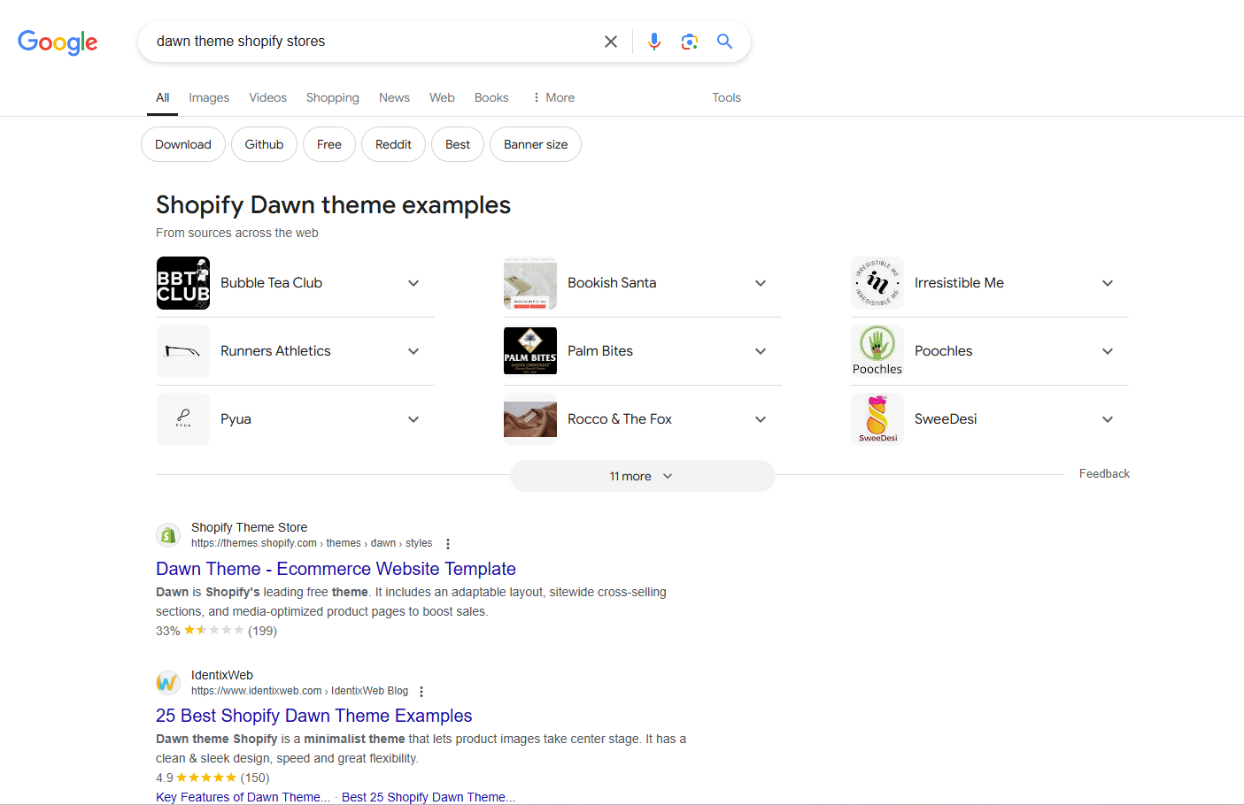Click Shopify Theme Store favicon

[x=168, y=535]
